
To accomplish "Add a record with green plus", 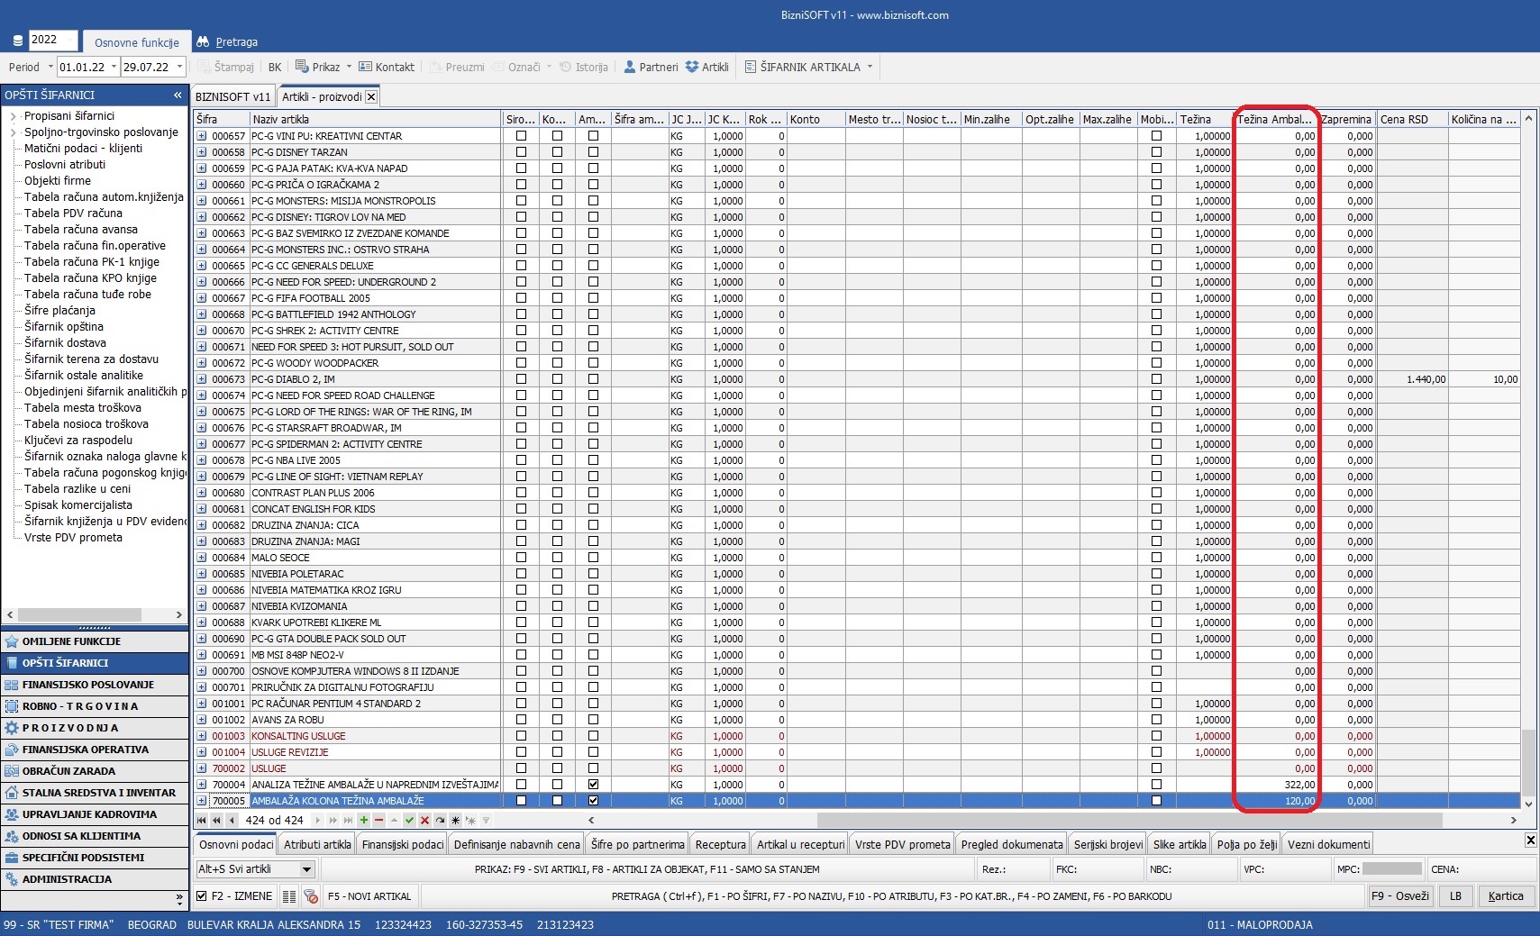I will [363, 821].
